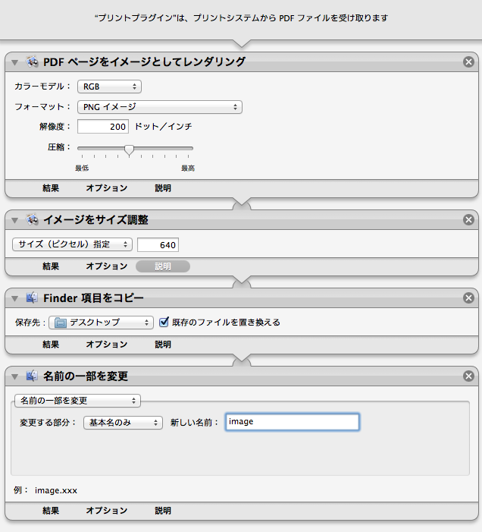Click the ドット／インチ unit label
This screenshot has width=482, height=532.
point(164,127)
